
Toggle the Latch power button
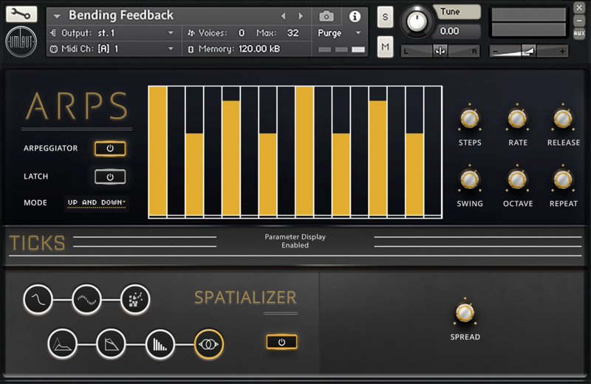(x=110, y=176)
